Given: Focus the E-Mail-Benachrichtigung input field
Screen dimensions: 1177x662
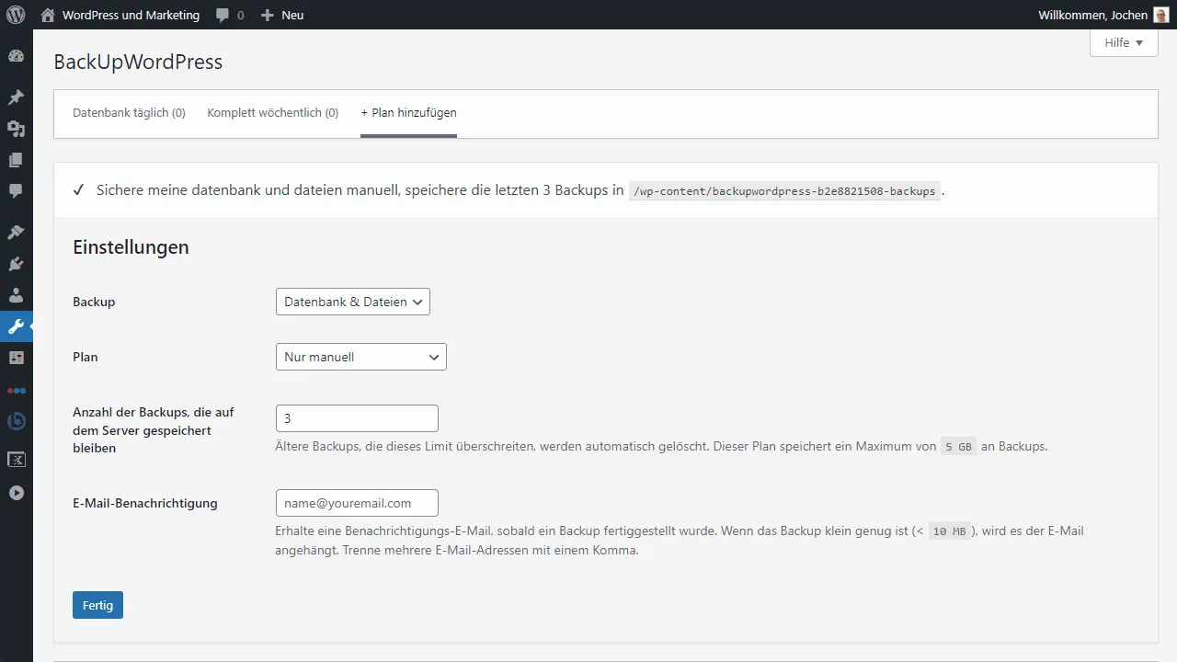Looking at the screenshot, I should coord(357,503).
